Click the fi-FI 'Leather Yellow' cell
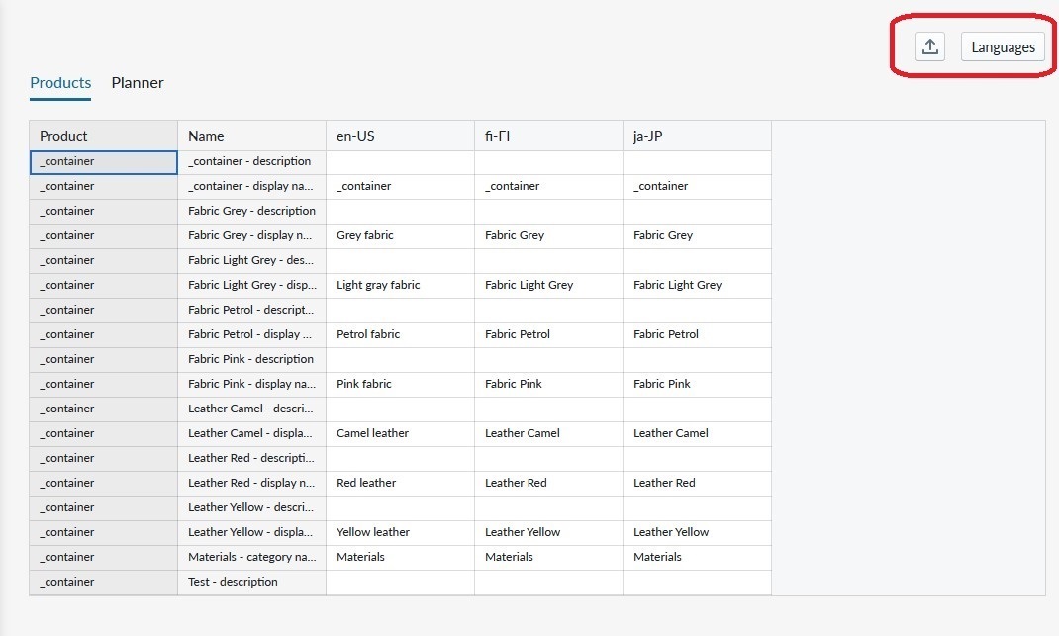This screenshot has width=1059, height=636. coord(549,533)
